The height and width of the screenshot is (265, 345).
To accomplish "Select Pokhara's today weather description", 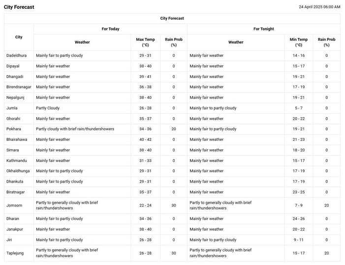I will 75,129.
